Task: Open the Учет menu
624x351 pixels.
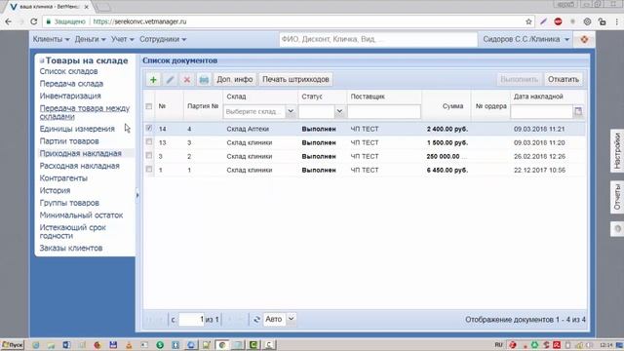Action: tap(123, 39)
